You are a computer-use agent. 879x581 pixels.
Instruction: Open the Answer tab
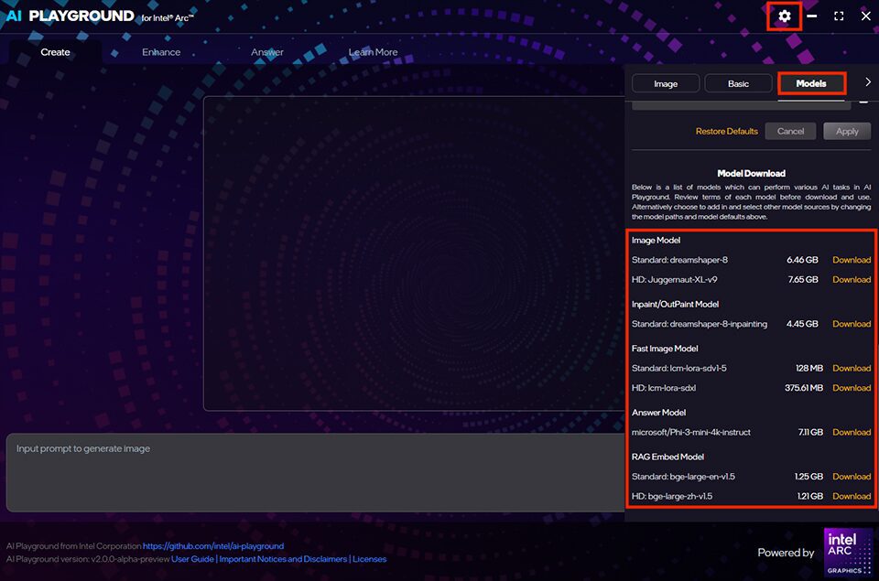tap(266, 52)
